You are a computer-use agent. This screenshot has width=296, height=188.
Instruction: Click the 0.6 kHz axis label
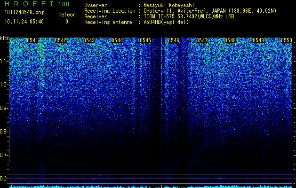(x=4, y=179)
